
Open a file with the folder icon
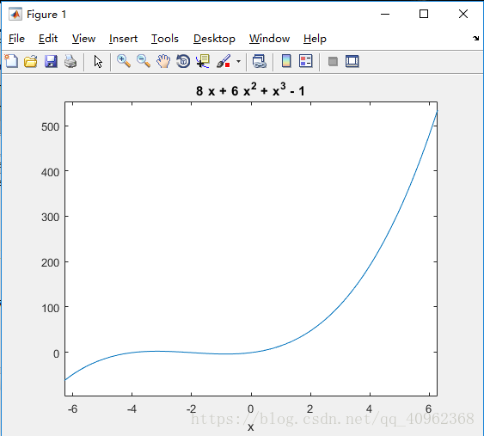[x=31, y=61]
